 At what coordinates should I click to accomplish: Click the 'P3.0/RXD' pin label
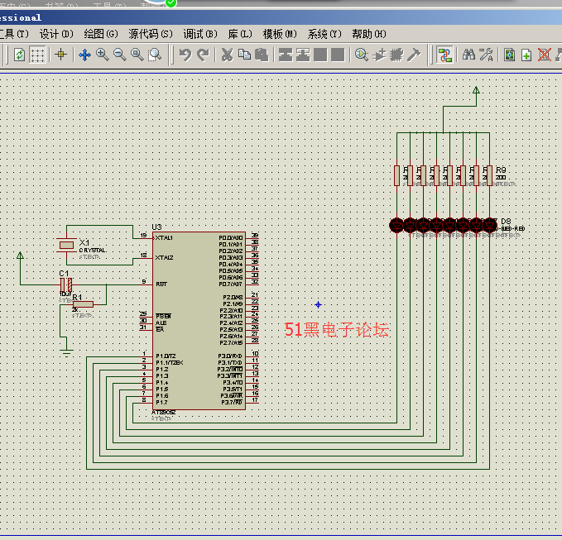tap(230, 356)
